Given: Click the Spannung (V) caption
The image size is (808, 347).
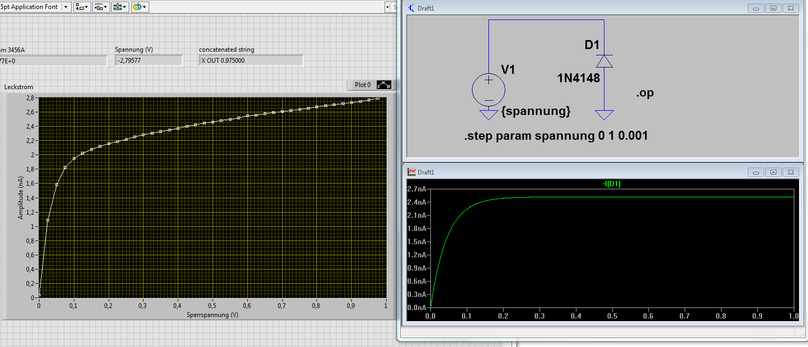Looking at the screenshot, I should (134, 50).
